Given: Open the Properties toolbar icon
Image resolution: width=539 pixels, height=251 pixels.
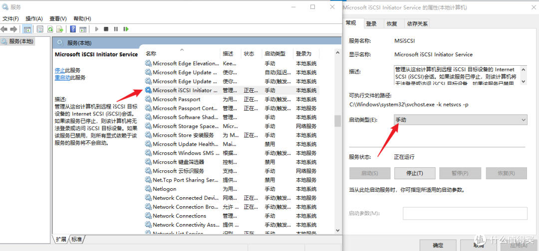Looking at the screenshot, I should (x=40, y=29).
